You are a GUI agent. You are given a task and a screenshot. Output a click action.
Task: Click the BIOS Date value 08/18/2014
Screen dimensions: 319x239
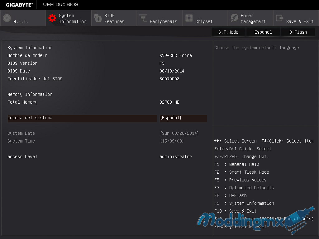pyautogui.click(x=172, y=71)
